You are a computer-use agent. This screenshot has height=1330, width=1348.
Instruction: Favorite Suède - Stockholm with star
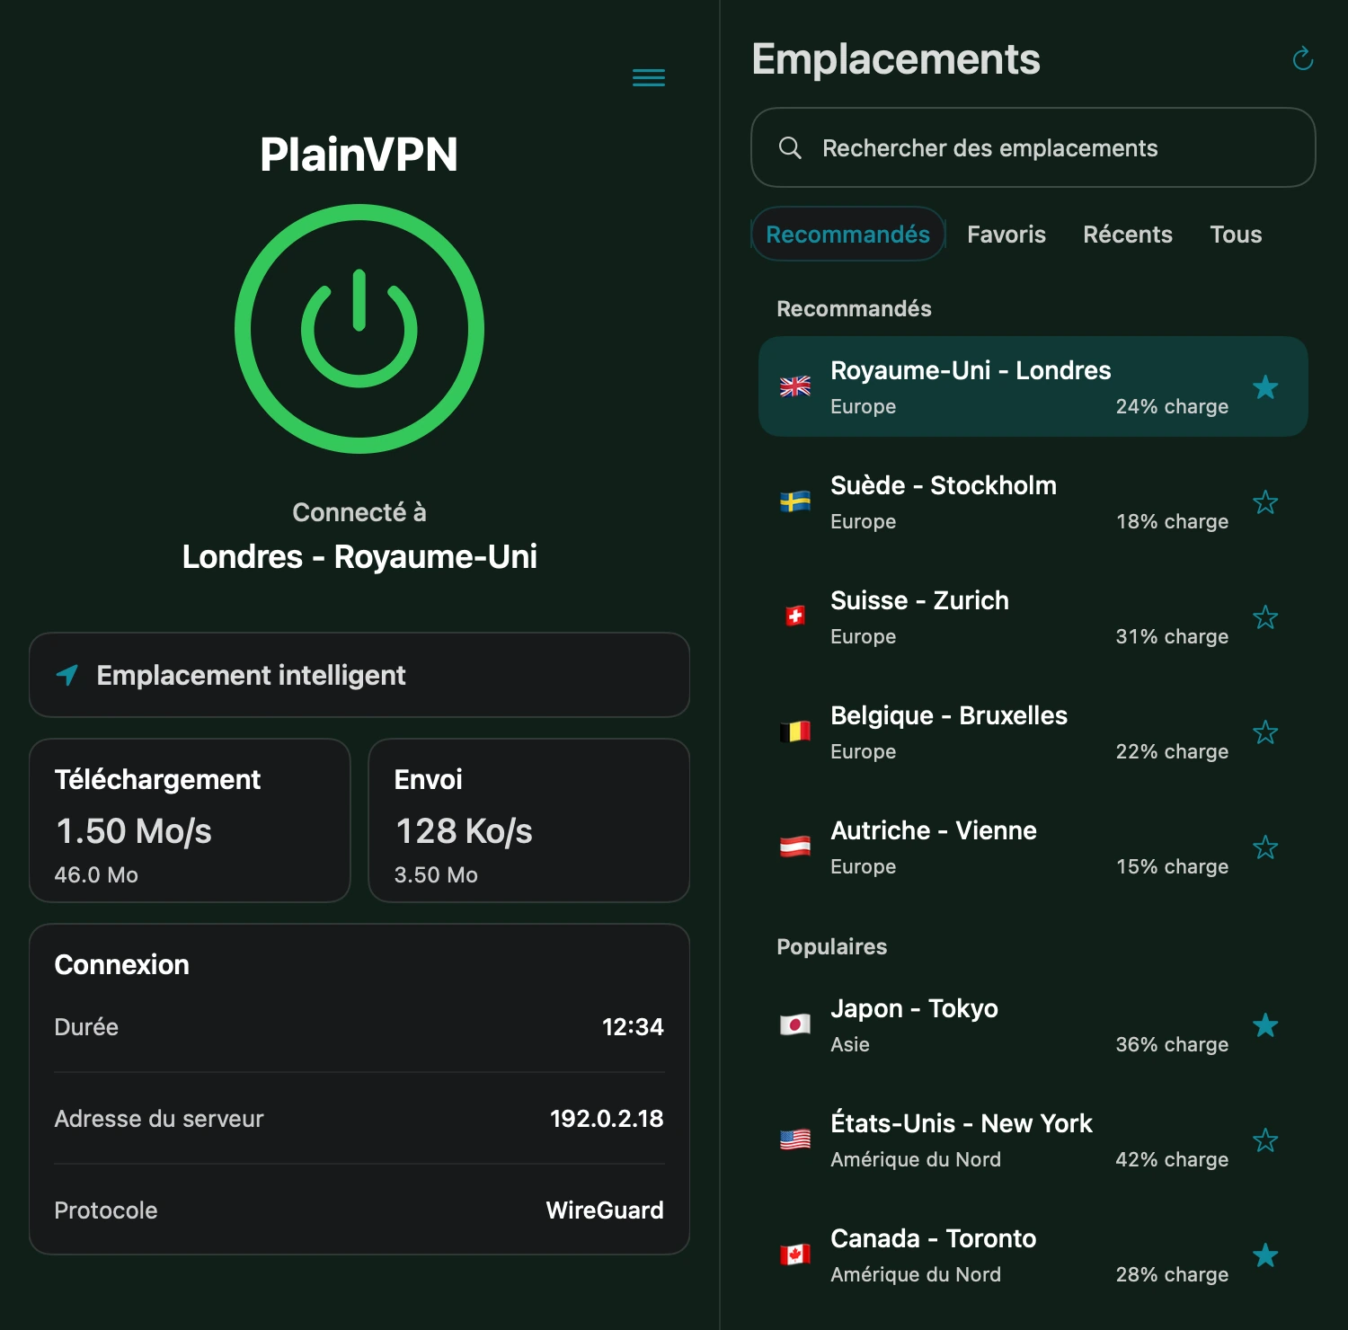point(1265,502)
